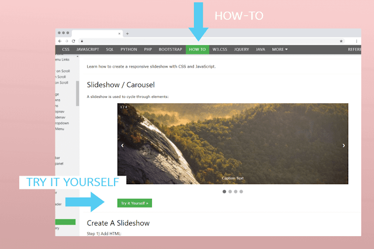374x249 pixels.
Task: Bookmark page with the star icon
Action: tap(341, 41)
